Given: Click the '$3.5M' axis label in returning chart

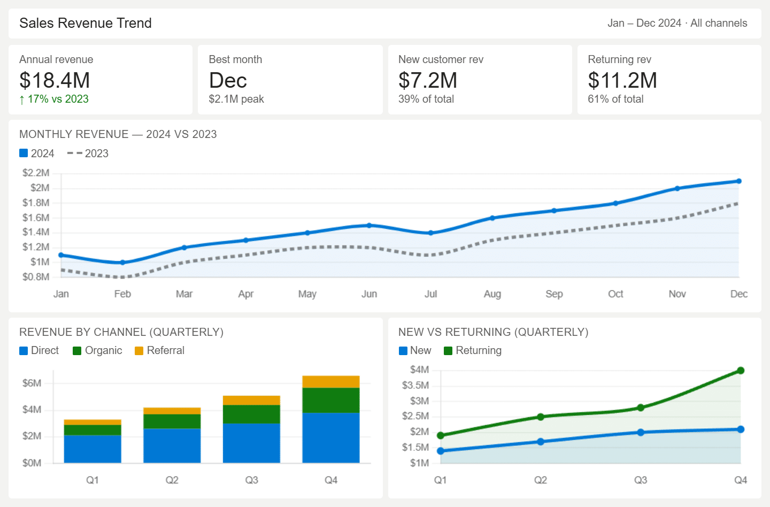Looking at the screenshot, I should tap(415, 385).
